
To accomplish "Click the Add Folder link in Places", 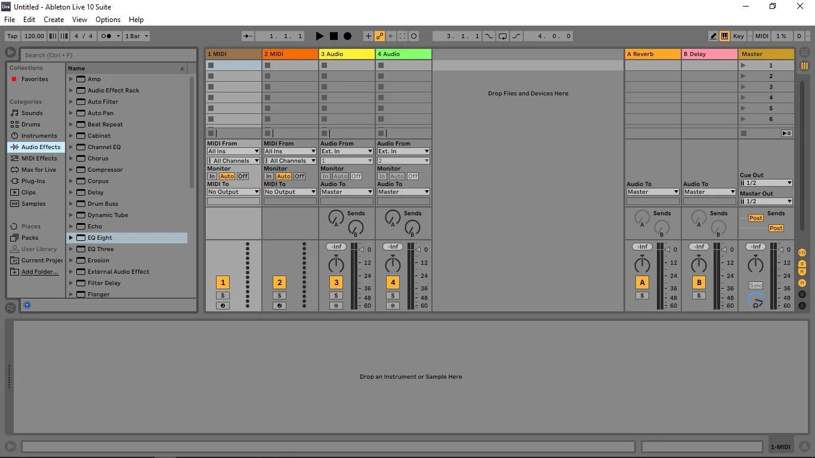I will tap(40, 272).
